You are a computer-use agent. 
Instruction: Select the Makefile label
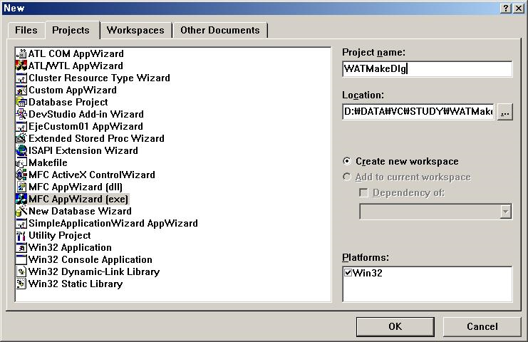(x=48, y=162)
